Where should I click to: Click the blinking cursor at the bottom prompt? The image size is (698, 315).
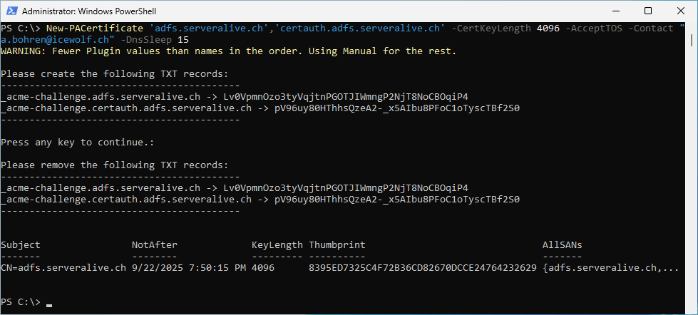tap(49, 305)
